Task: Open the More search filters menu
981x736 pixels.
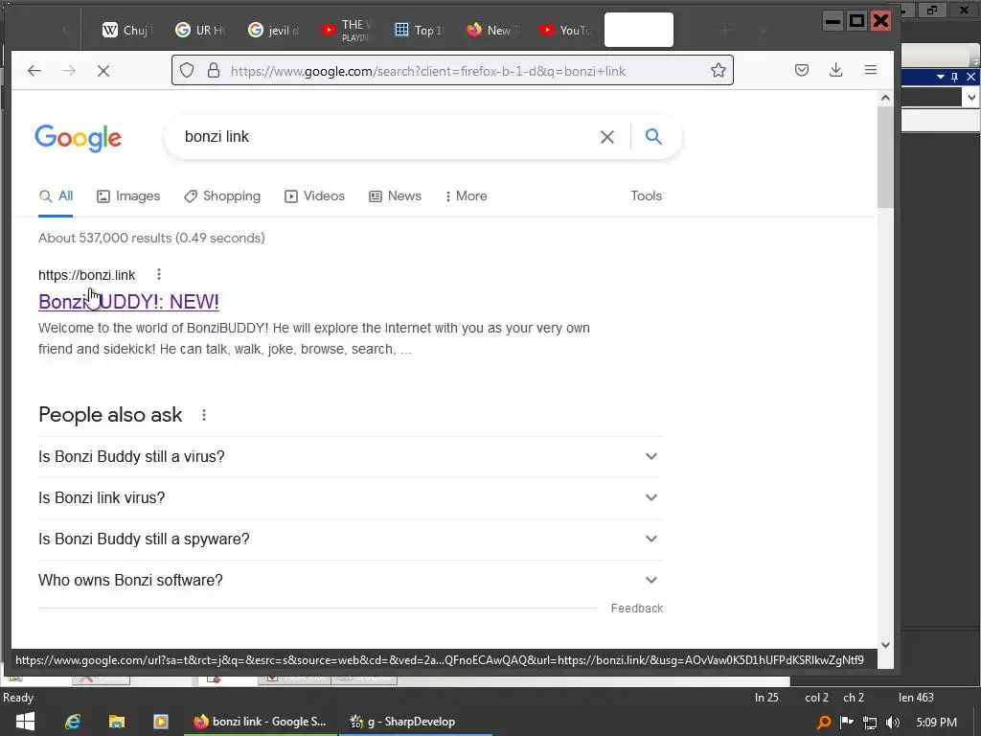Action: pos(467,195)
